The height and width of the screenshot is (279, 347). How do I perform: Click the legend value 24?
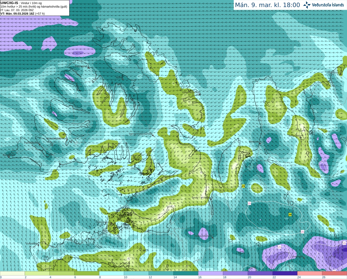[x=299, y=277]
